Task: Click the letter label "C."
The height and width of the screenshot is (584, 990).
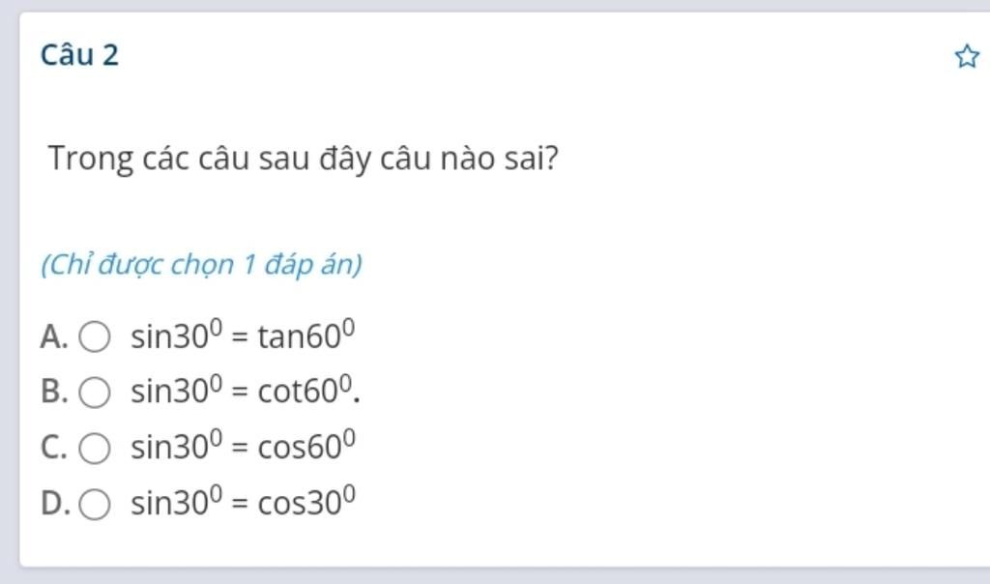Action: pos(54,449)
